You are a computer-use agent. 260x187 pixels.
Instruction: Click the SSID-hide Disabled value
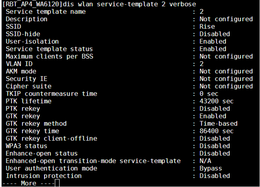click(215, 34)
